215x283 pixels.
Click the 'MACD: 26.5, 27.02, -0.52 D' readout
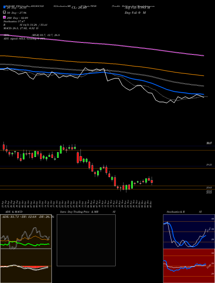coord(21,28)
